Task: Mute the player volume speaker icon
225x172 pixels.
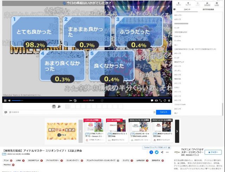Action: click(x=9, y=100)
